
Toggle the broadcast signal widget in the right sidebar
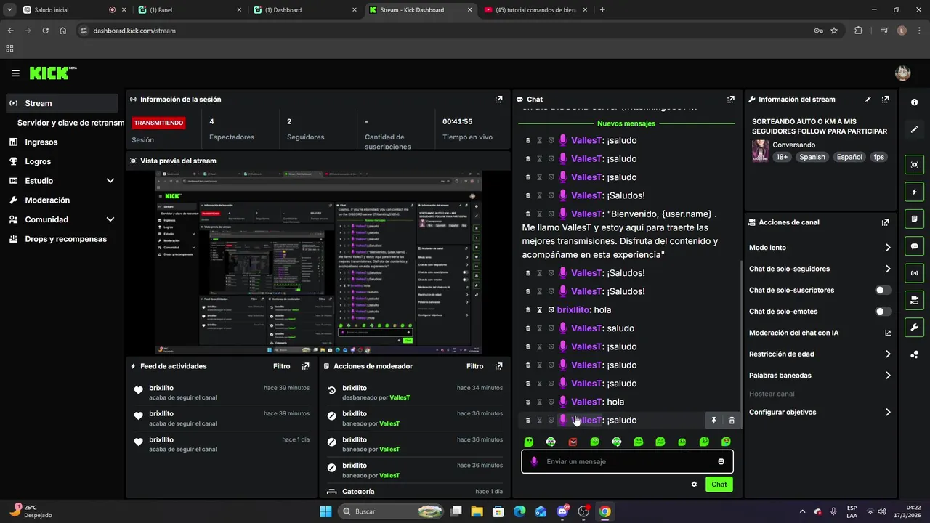point(914,273)
